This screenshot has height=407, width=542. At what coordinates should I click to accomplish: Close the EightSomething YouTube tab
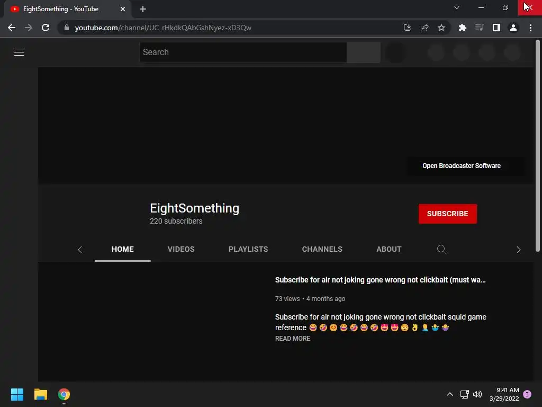(123, 9)
